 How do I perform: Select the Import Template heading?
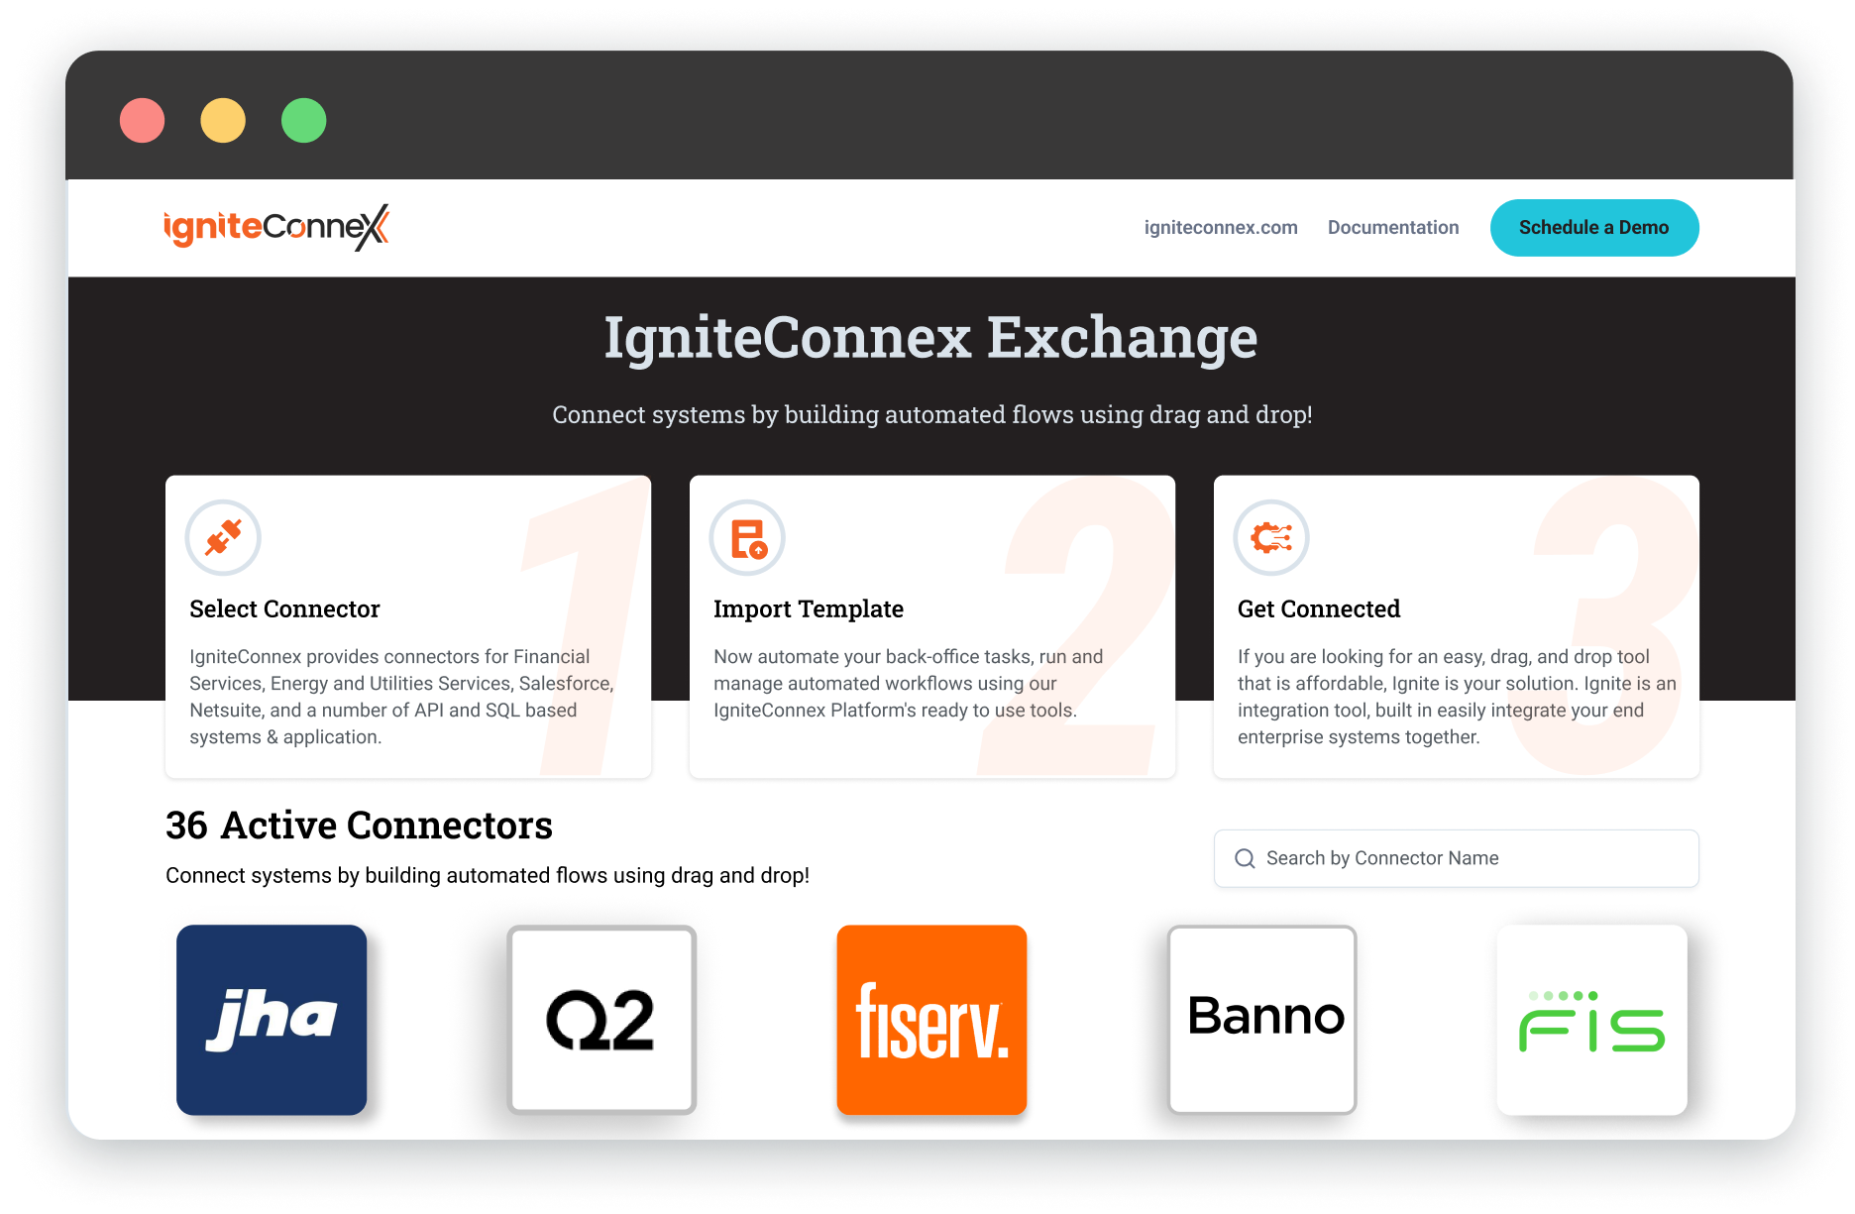809,609
